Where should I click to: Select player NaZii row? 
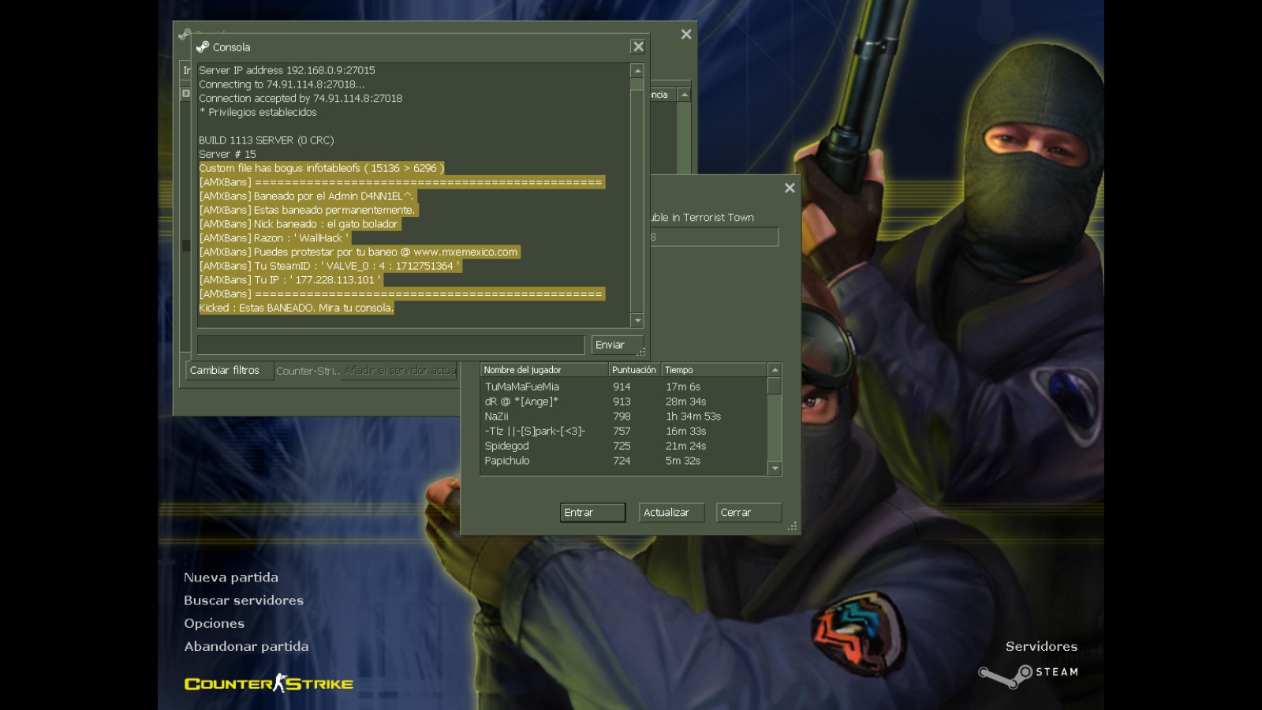click(624, 417)
